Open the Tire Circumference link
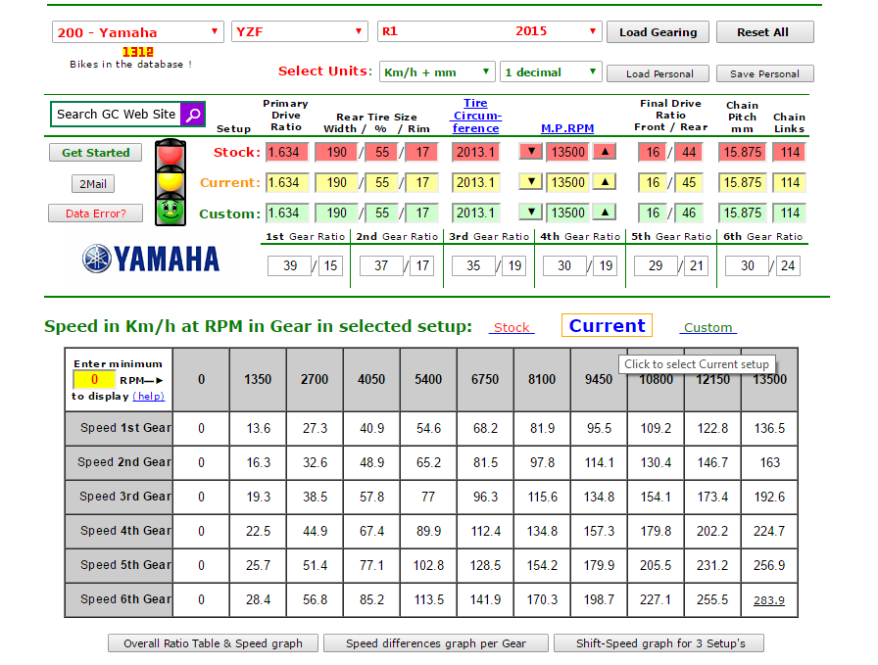Image resolution: width=878 pixels, height=665 pixels. [x=475, y=116]
